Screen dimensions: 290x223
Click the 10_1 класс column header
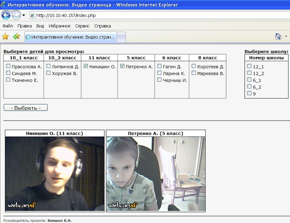coord(24,58)
